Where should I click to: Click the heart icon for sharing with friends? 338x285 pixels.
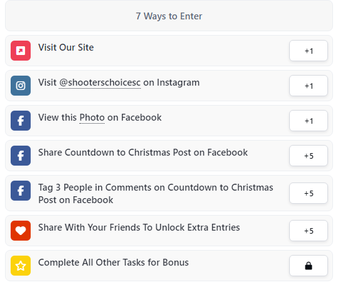point(21,231)
